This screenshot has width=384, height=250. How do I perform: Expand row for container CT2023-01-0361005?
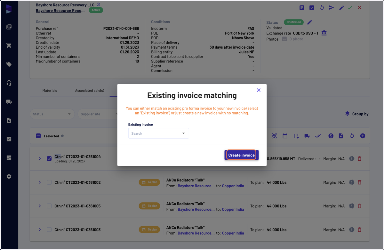click(x=40, y=206)
